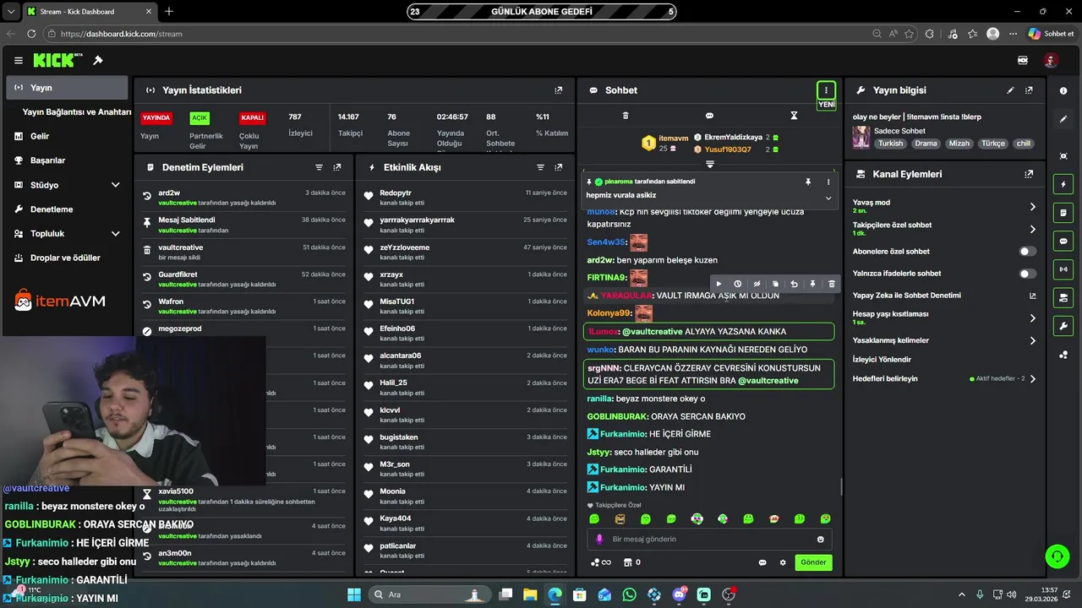Click the green Gönder button
Image resolution: width=1082 pixels, height=608 pixels.
click(x=813, y=562)
